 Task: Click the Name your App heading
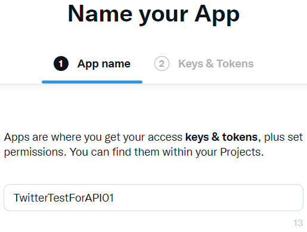coord(154,14)
